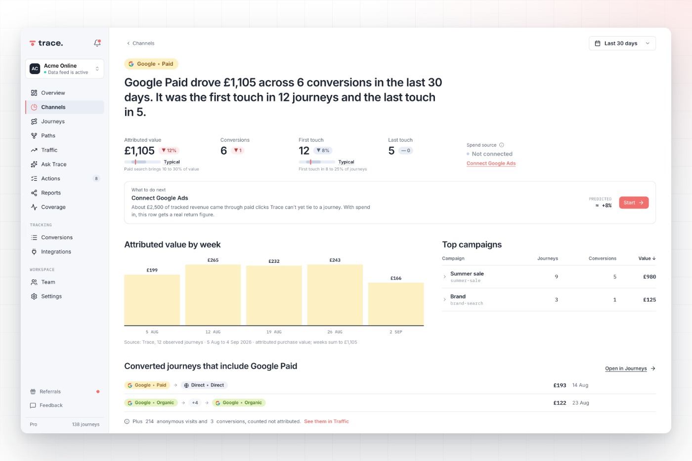Click the Settings gear icon
692x461 pixels.
34,296
